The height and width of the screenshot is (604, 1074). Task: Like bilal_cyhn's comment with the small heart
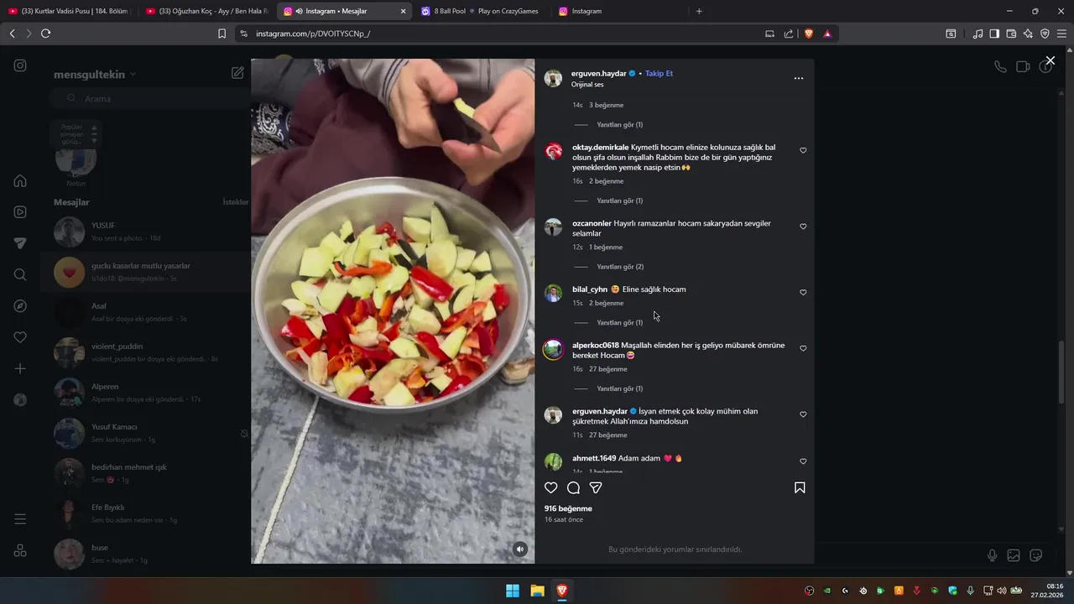(x=803, y=293)
